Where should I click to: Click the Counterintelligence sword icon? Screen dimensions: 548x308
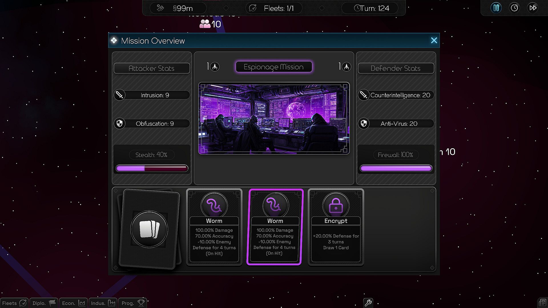pos(364,95)
